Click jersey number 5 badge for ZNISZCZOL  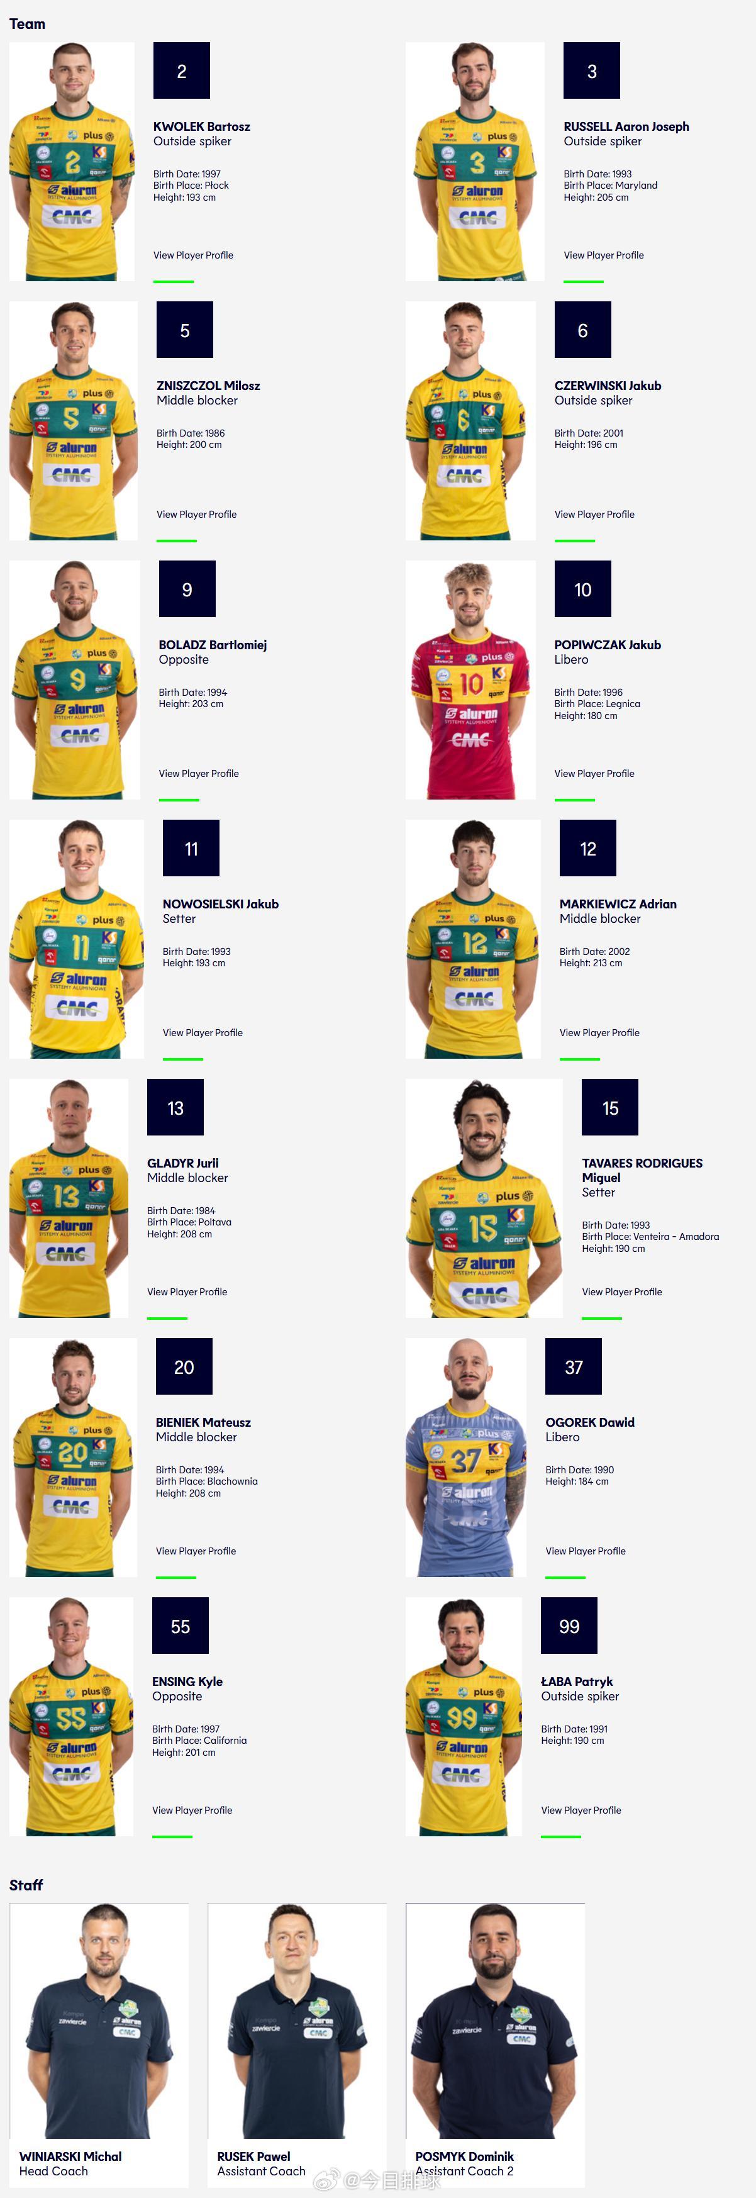click(x=184, y=330)
